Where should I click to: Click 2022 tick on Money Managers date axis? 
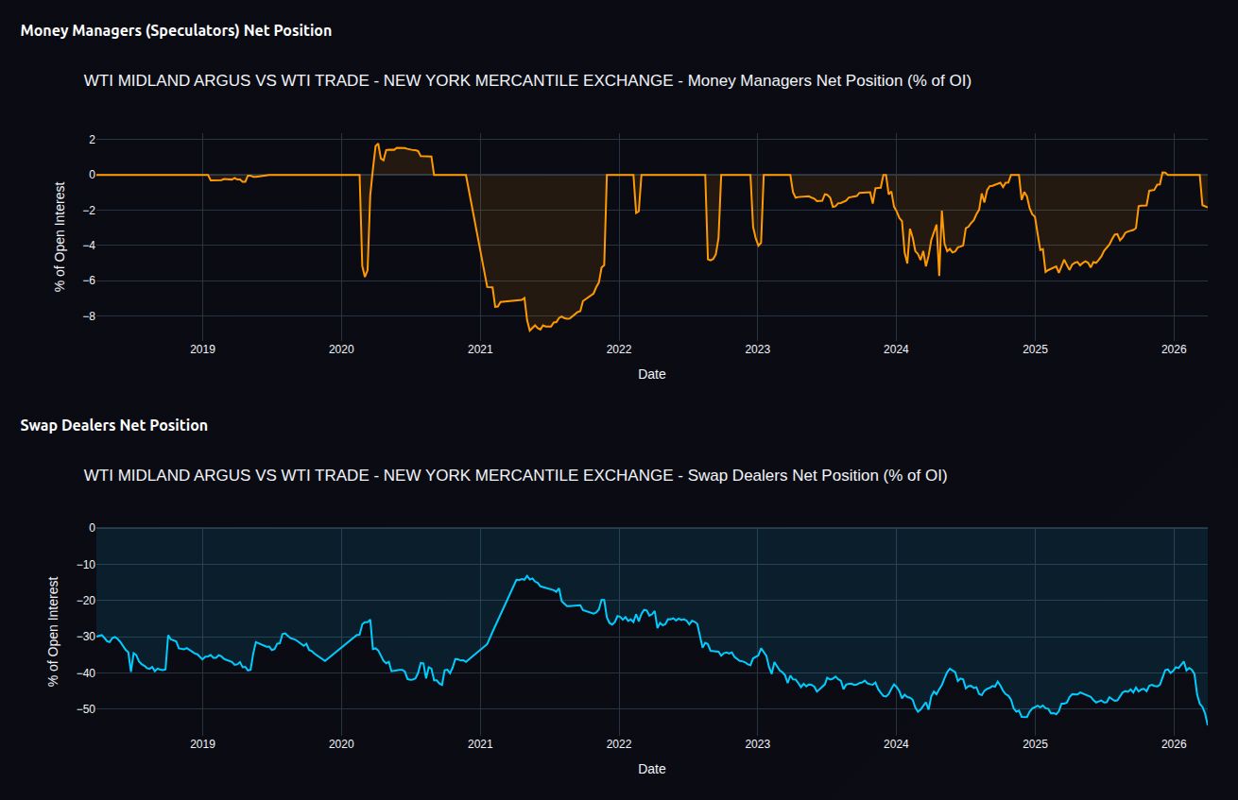click(x=618, y=349)
